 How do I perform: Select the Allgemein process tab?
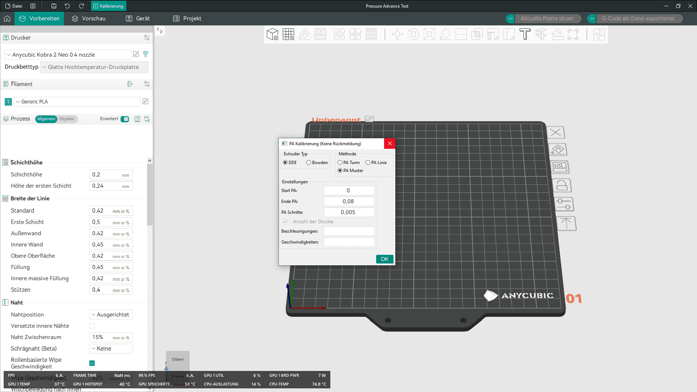46,119
